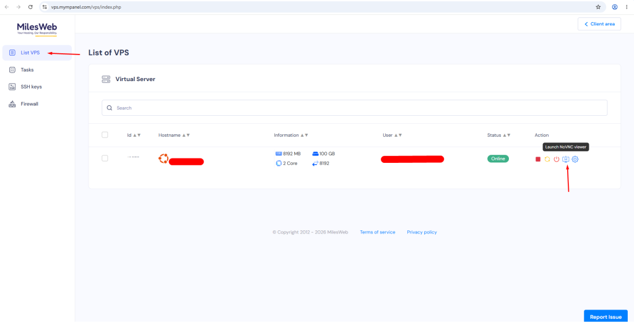Tick the select-all checkbox in table header
Viewport: 634px width, 330px height.
tap(105, 135)
